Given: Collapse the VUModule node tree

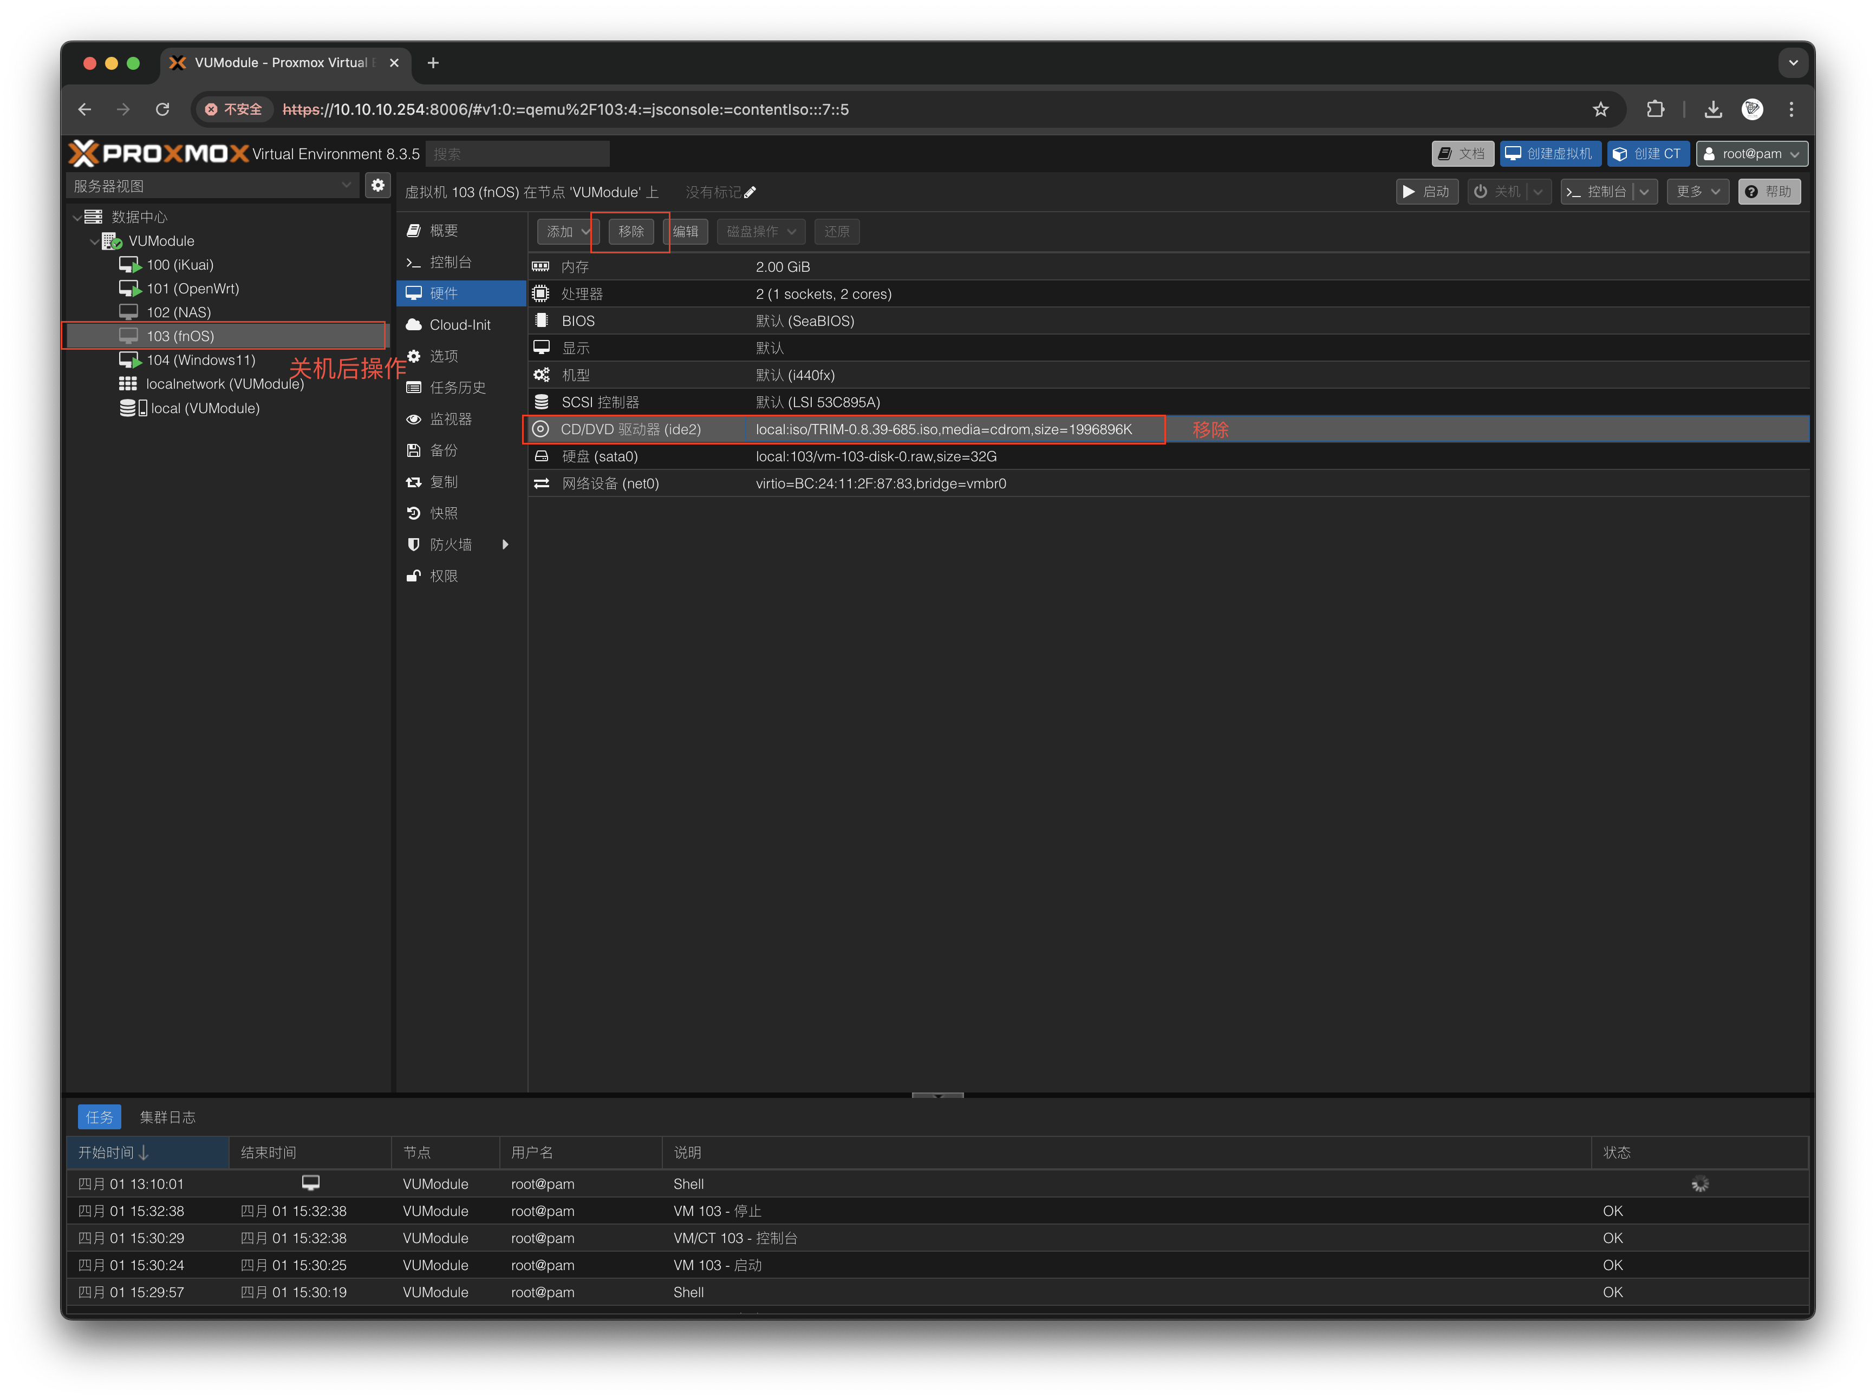Looking at the screenshot, I should (94, 241).
